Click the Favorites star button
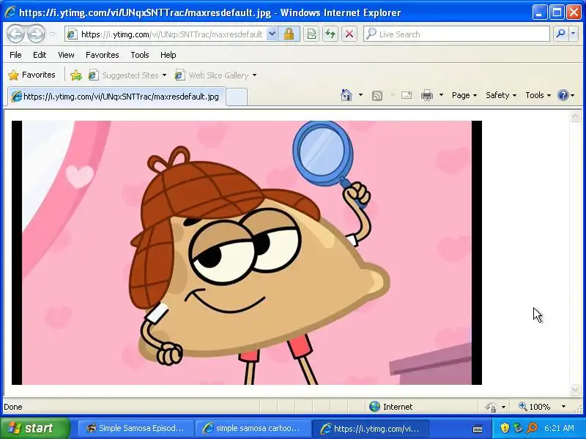This screenshot has height=439, width=586. coord(31,75)
